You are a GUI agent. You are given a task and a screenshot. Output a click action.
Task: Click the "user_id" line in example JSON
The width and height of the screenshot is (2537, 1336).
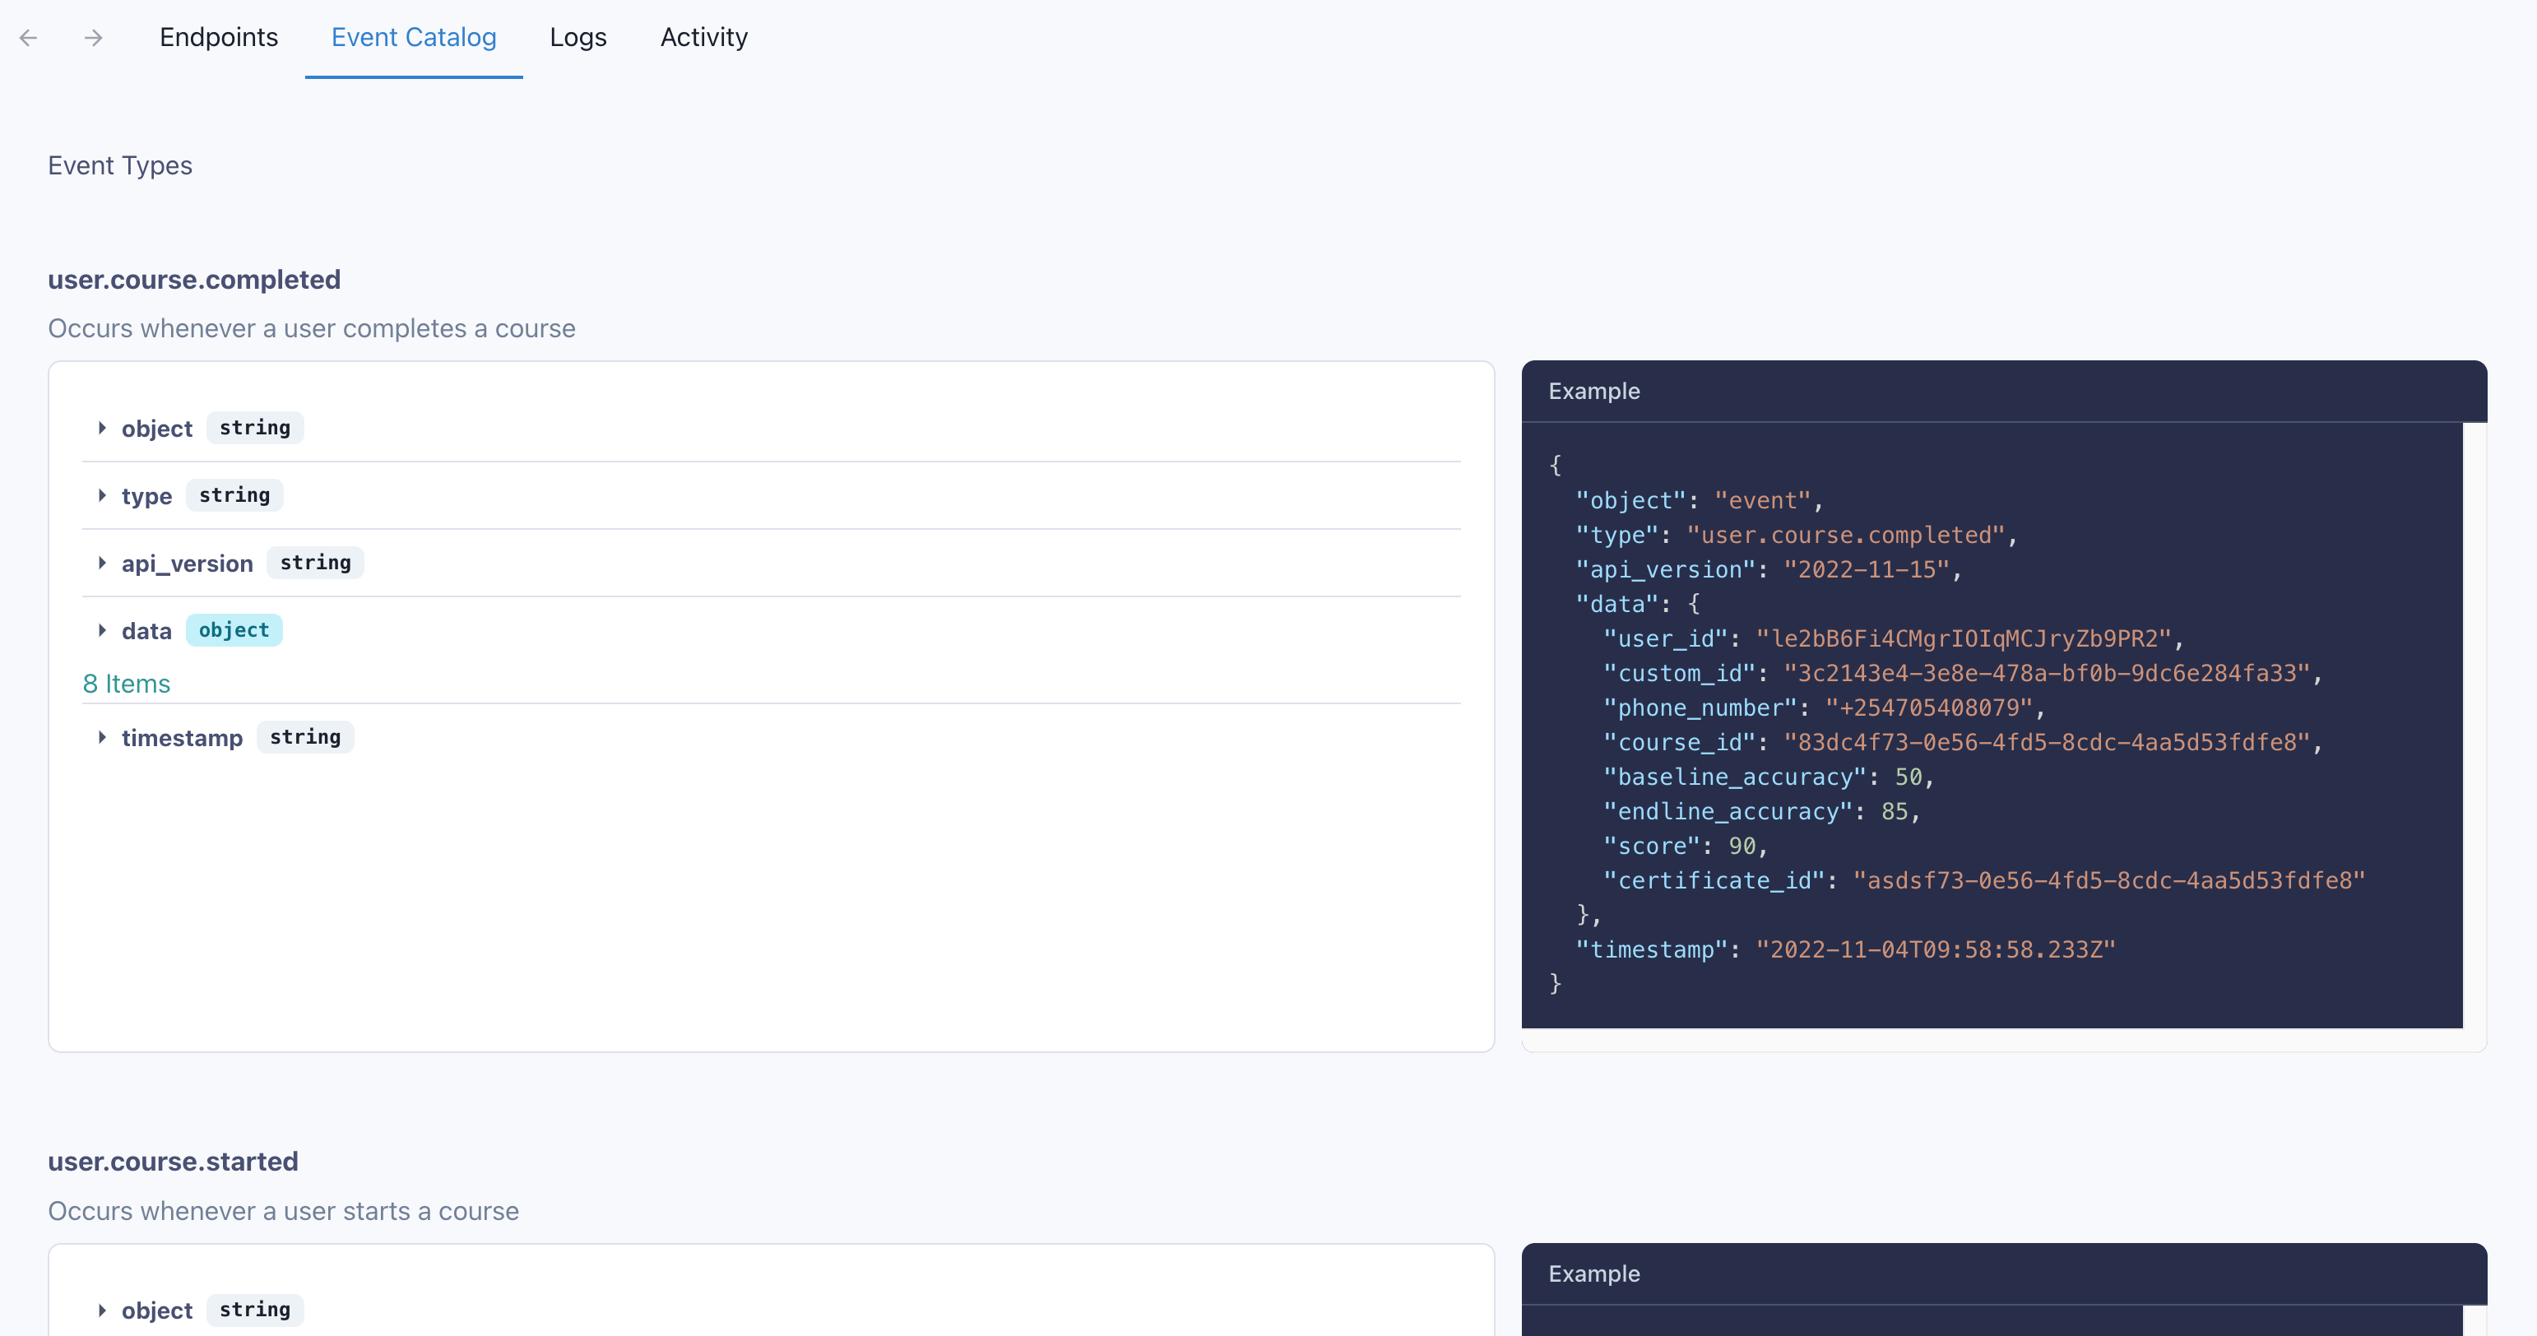1893,638
